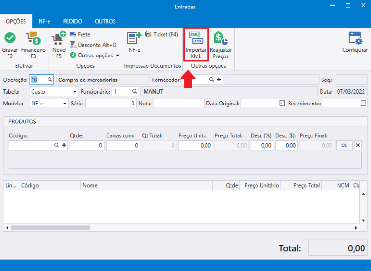This screenshot has width=371, height=271.
Task: Click the Data field showing 07/03/2022
Action: (x=352, y=91)
